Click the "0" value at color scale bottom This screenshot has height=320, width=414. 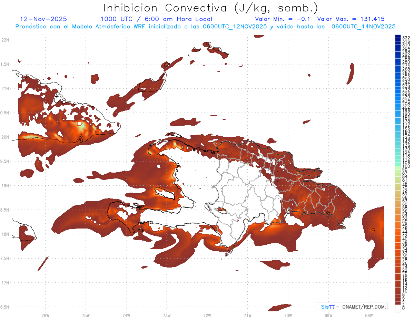(x=404, y=308)
